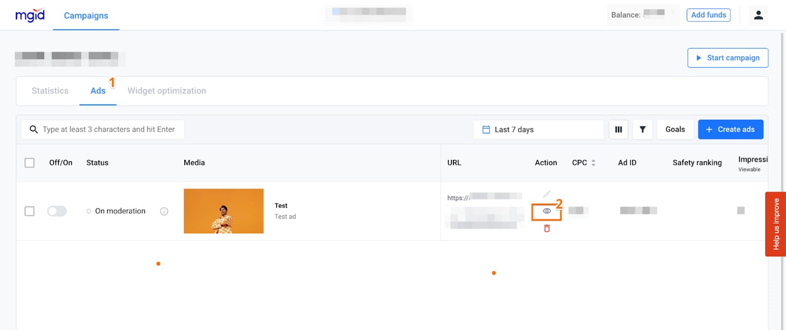This screenshot has width=786, height=330.
Task: Open the Widget optimization tab
Action: click(167, 90)
